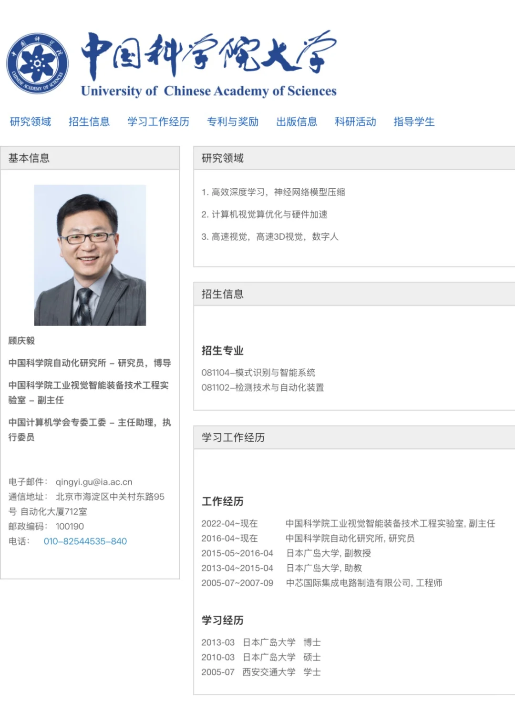Click the 工作经历 subheading
Image resolution: width=515 pixels, height=701 pixels.
click(x=223, y=501)
